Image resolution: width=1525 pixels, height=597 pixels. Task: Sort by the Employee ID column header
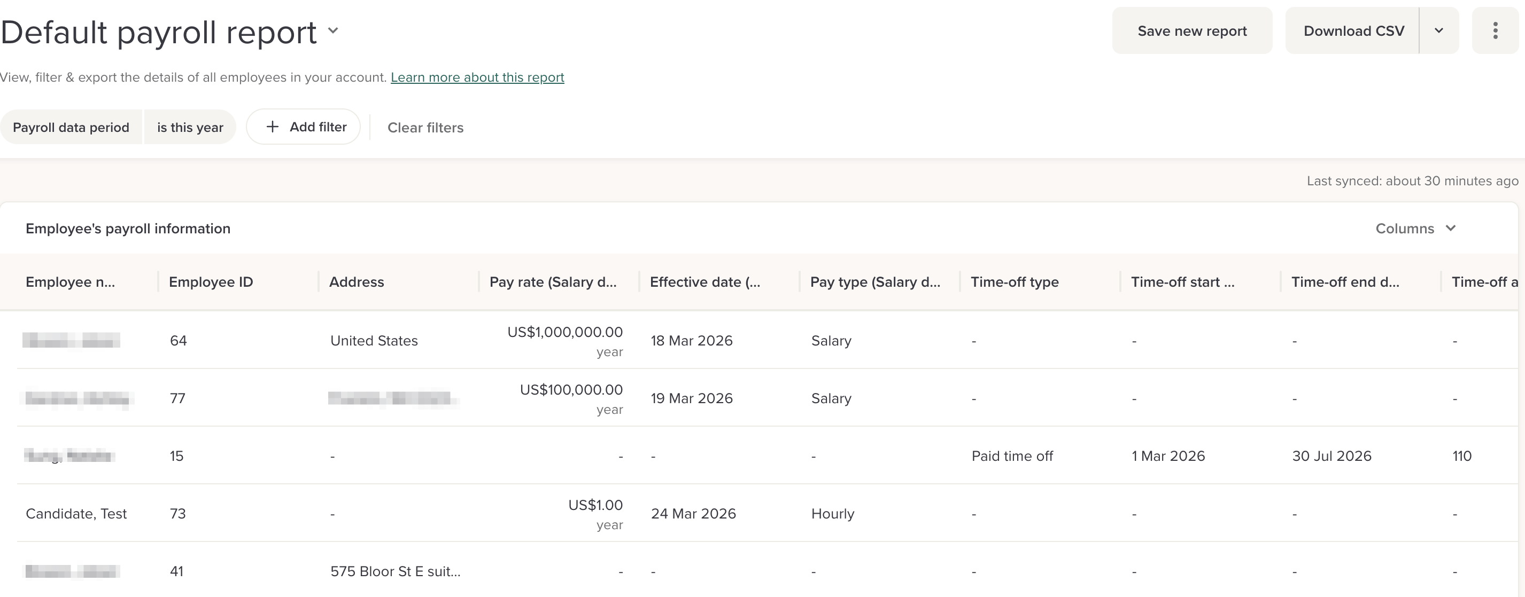pos(211,282)
